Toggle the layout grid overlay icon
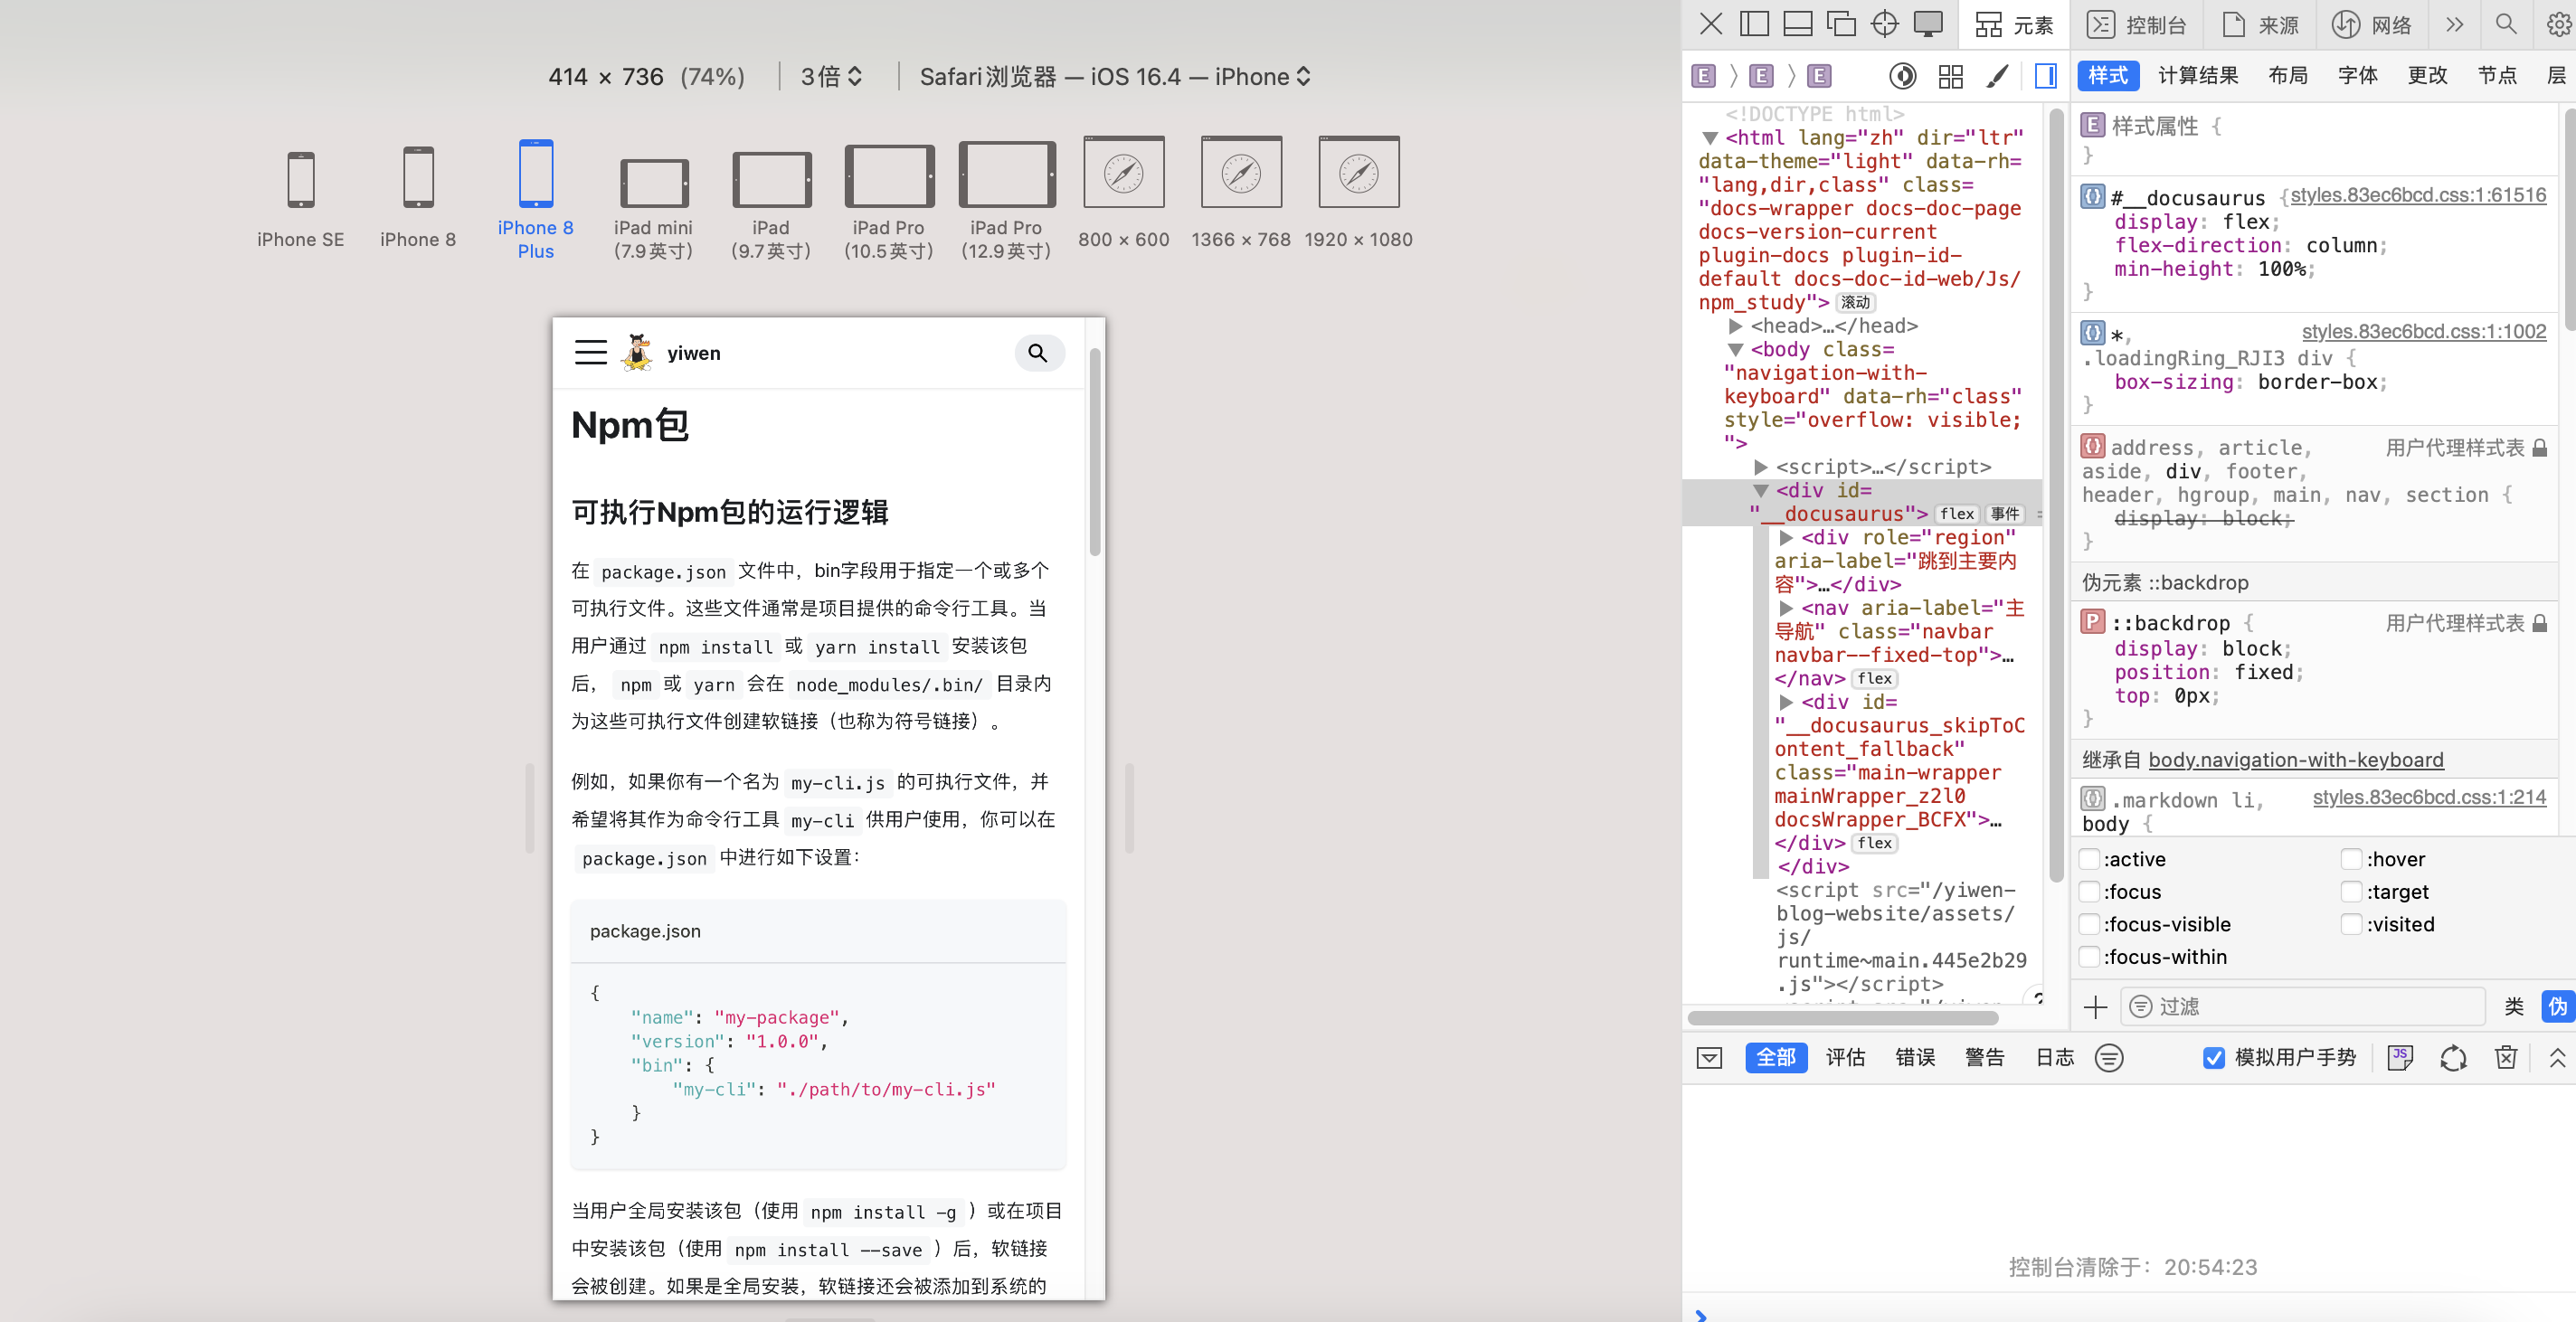This screenshot has height=1322, width=2576. 1950,76
